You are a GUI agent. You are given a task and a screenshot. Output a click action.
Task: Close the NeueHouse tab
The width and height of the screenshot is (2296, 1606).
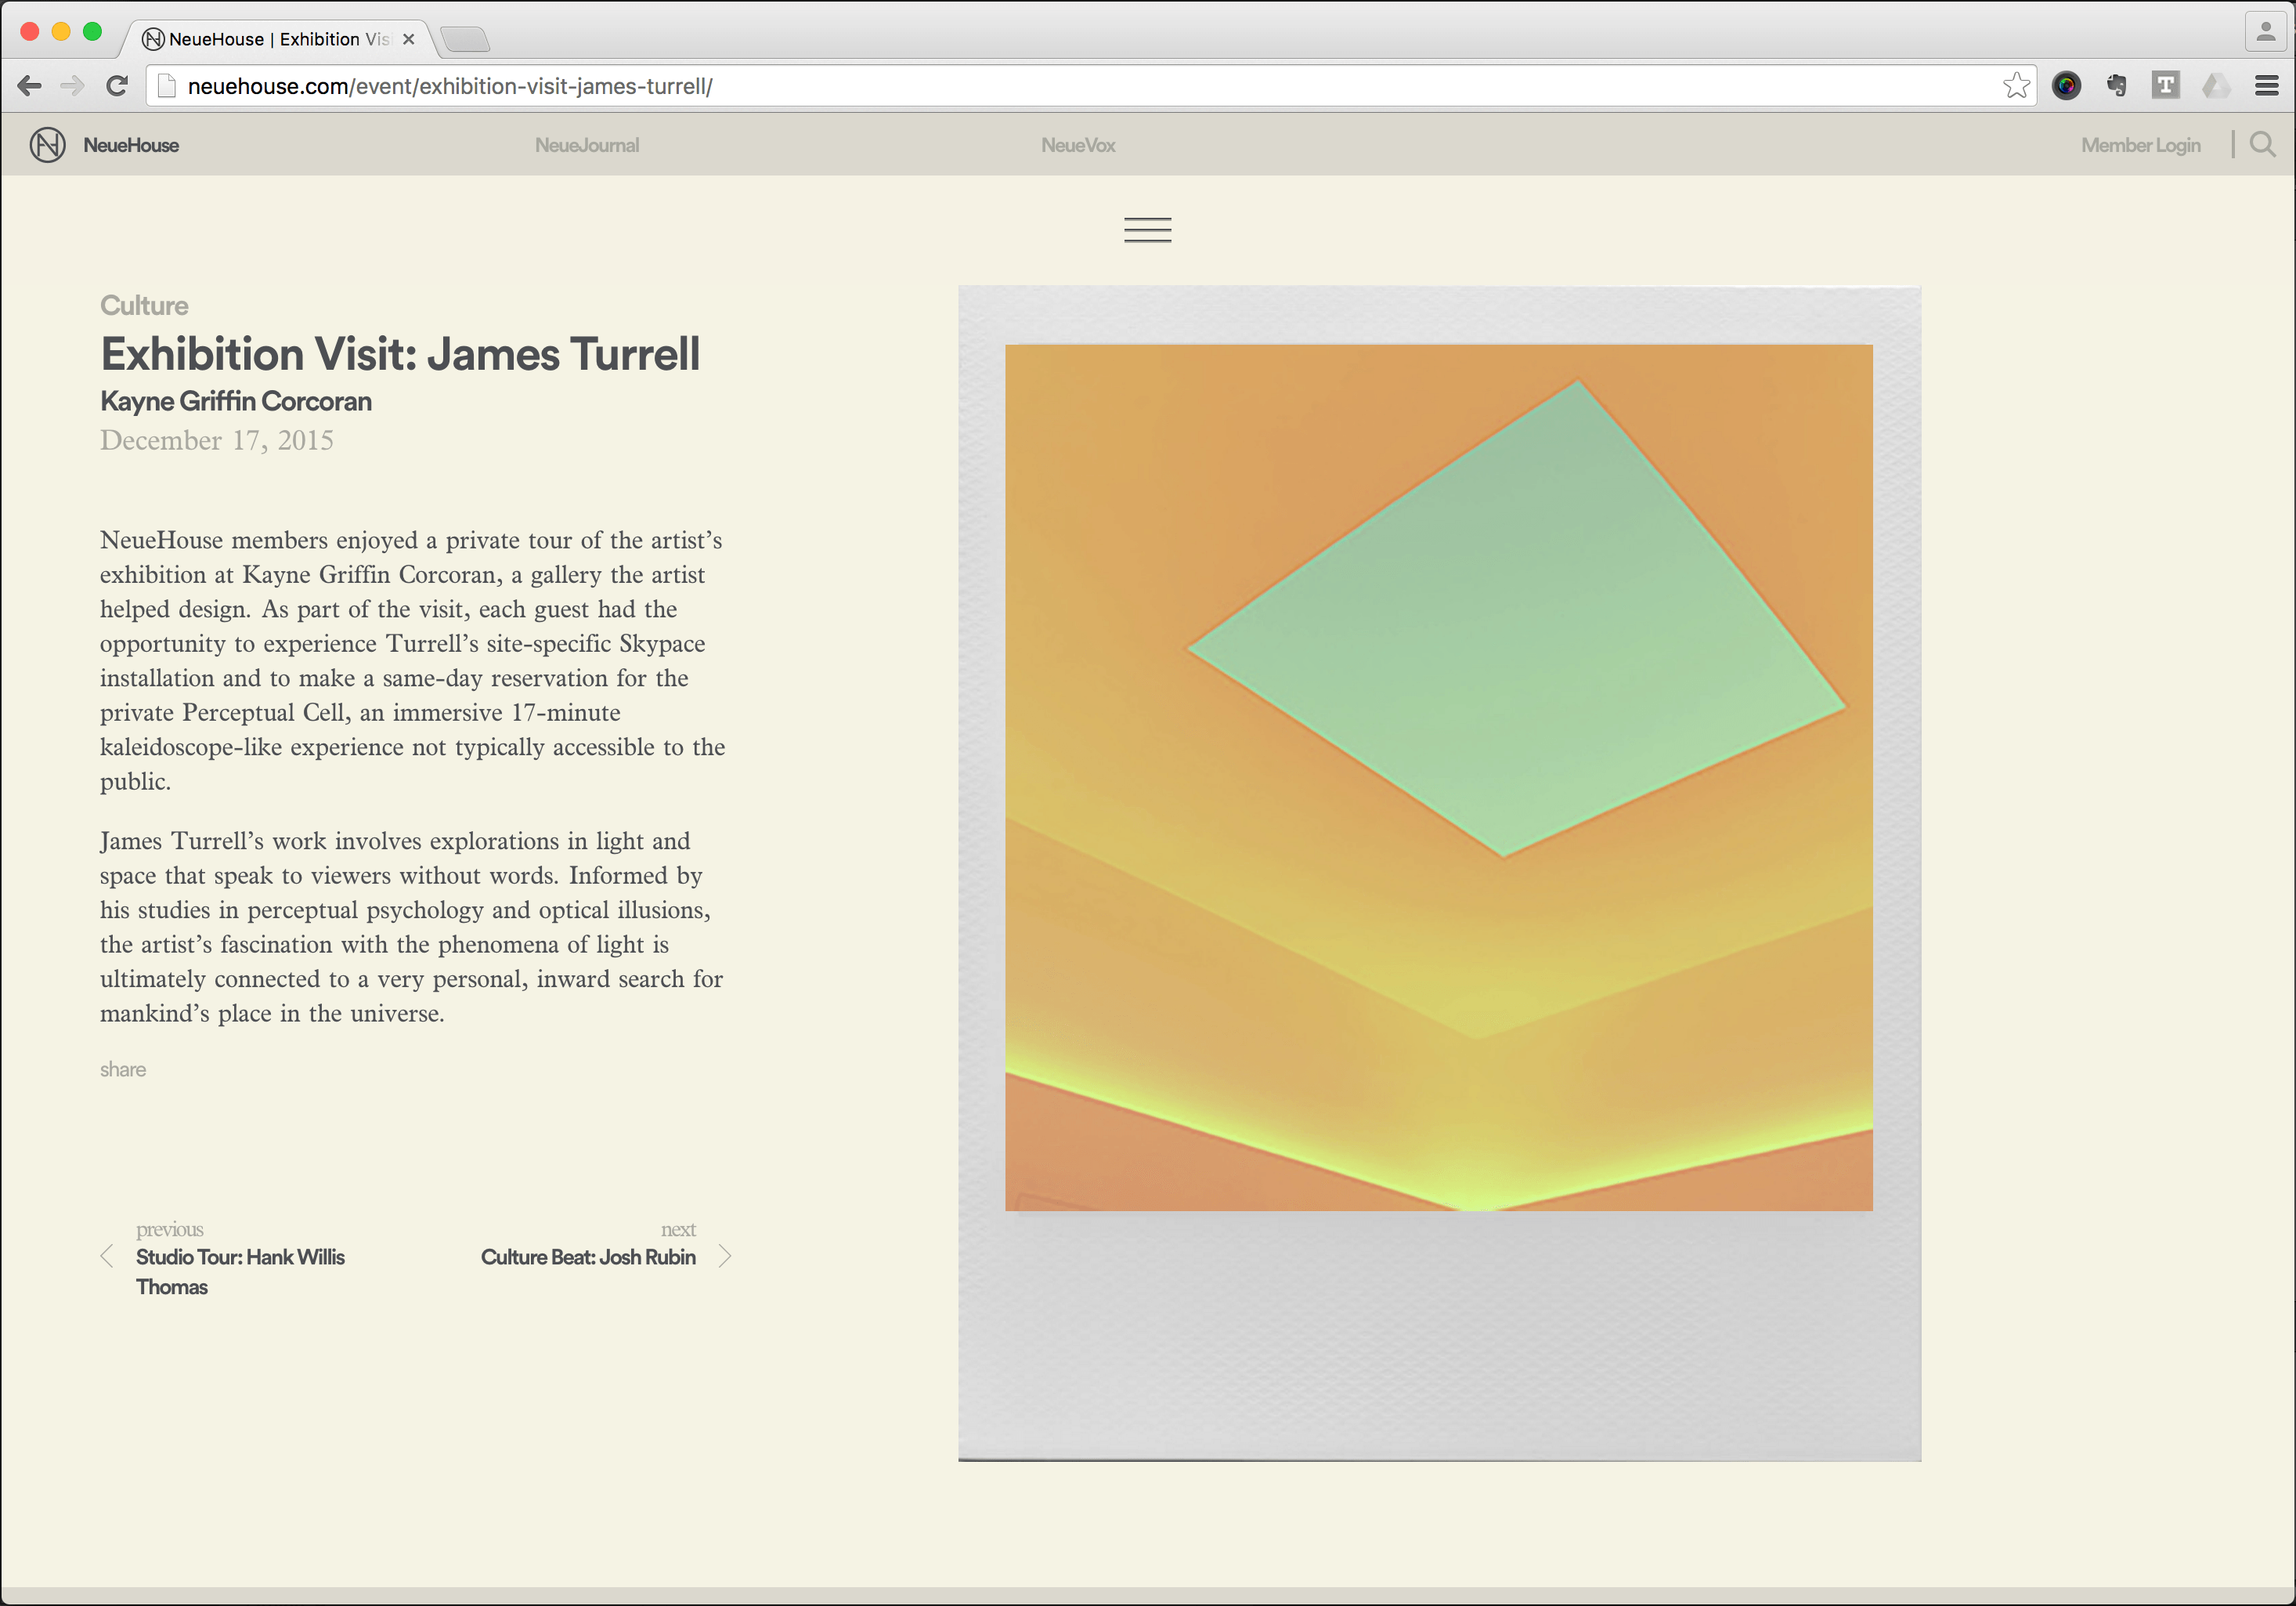pos(408,39)
